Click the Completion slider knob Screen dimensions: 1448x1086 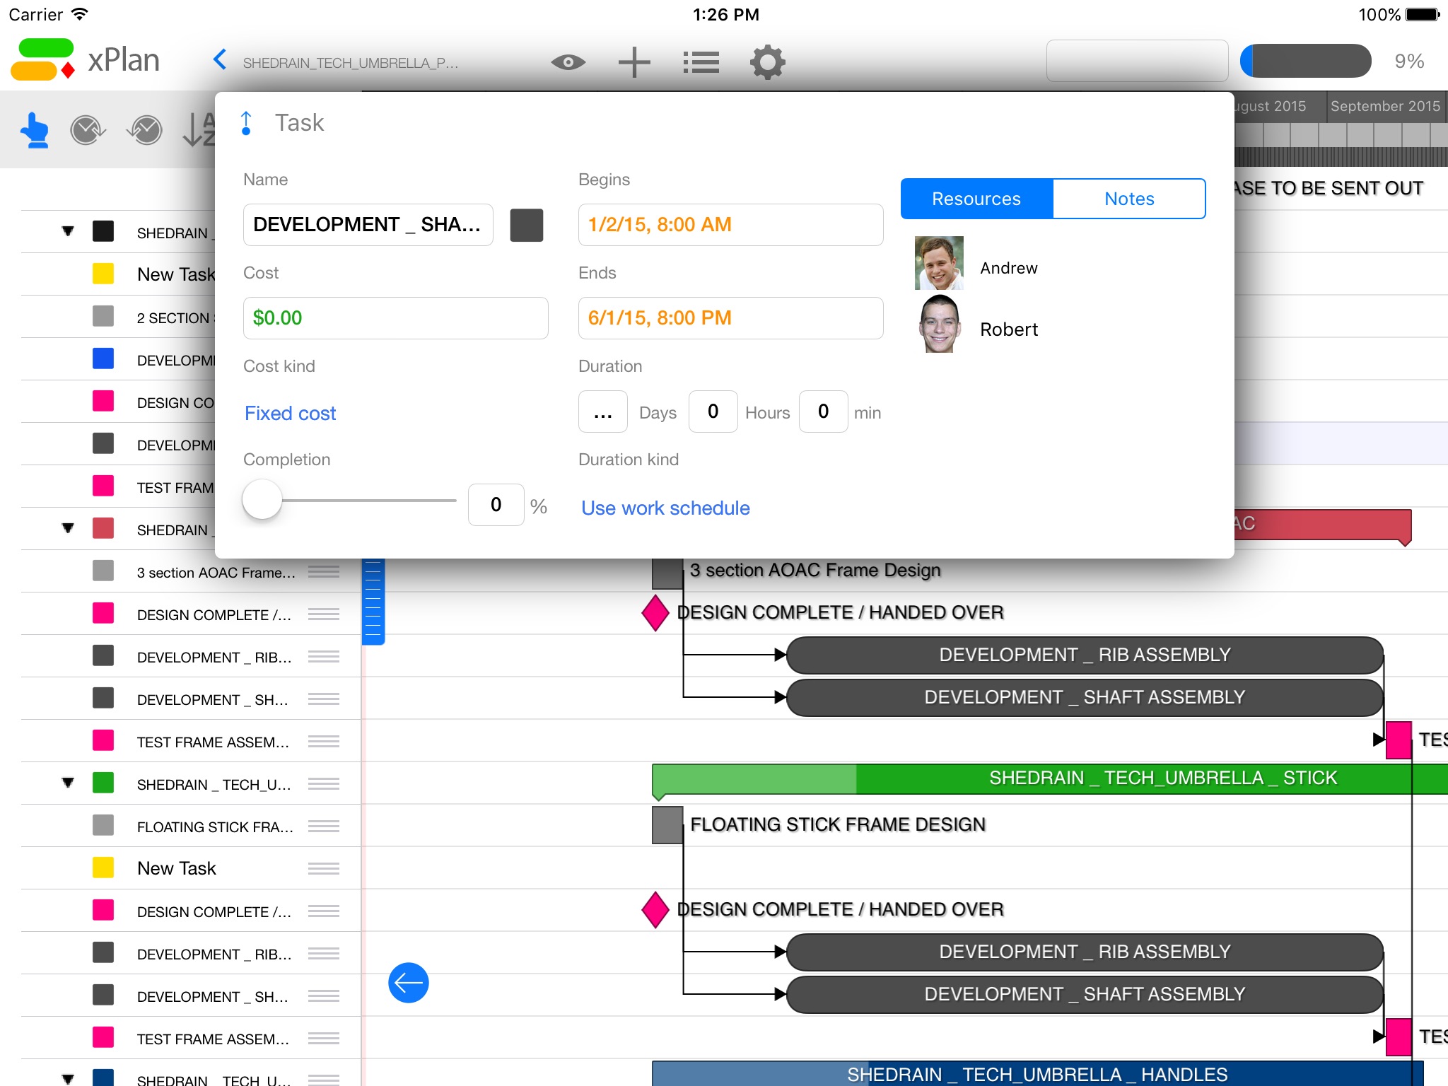(x=262, y=500)
